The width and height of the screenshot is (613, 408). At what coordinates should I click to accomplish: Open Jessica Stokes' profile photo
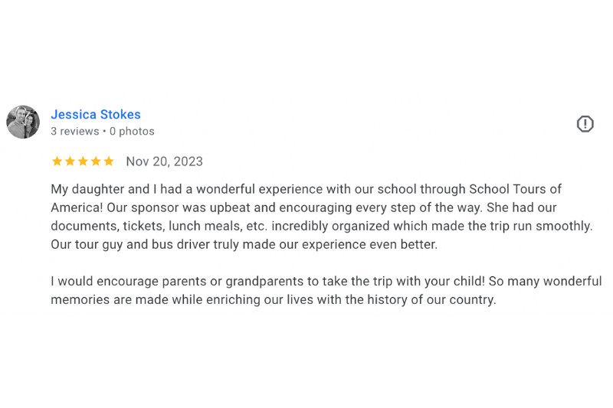point(23,122)
